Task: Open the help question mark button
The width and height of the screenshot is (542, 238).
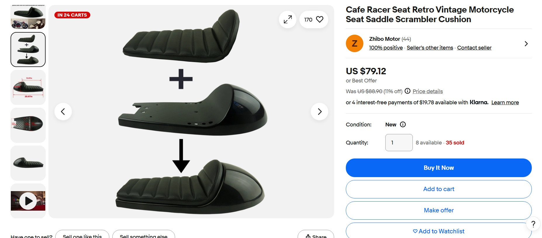Action: (x=533, y=224)
